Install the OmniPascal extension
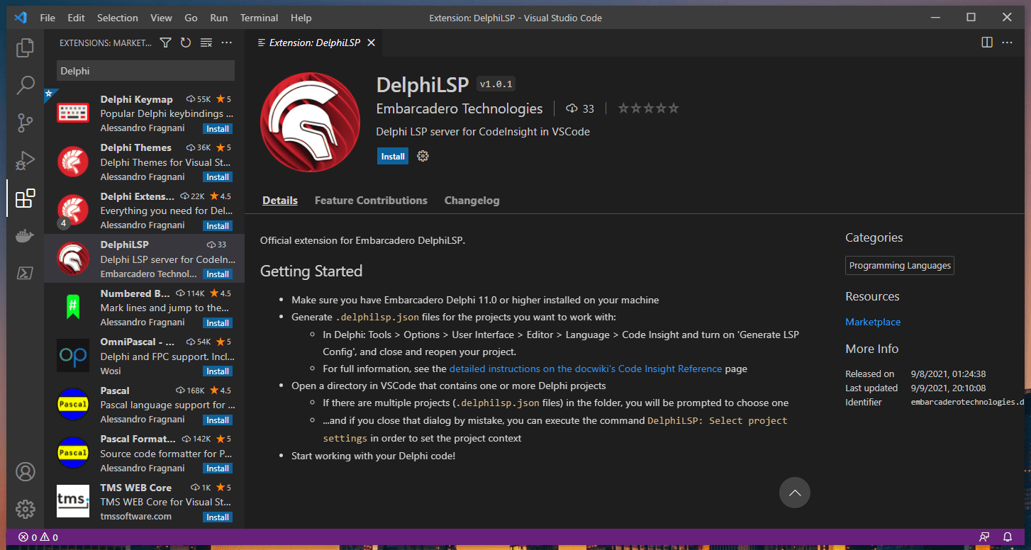This screenshot has width=1031, height=550. [218, 371]
